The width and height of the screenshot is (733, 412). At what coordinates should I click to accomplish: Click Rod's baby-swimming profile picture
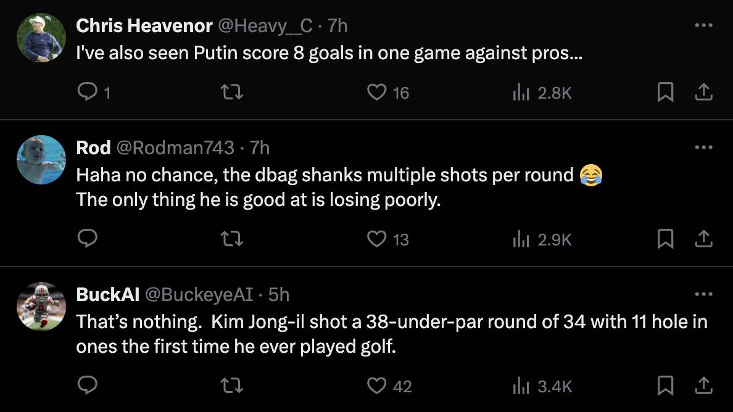(x=41, y=160)
